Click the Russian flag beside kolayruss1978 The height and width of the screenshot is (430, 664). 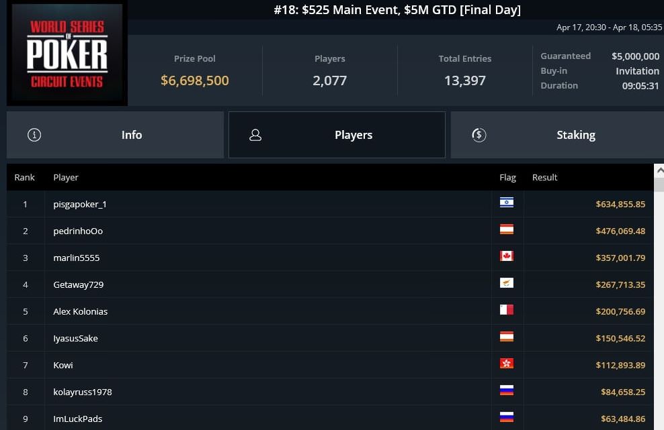click(x=507, y=390)
